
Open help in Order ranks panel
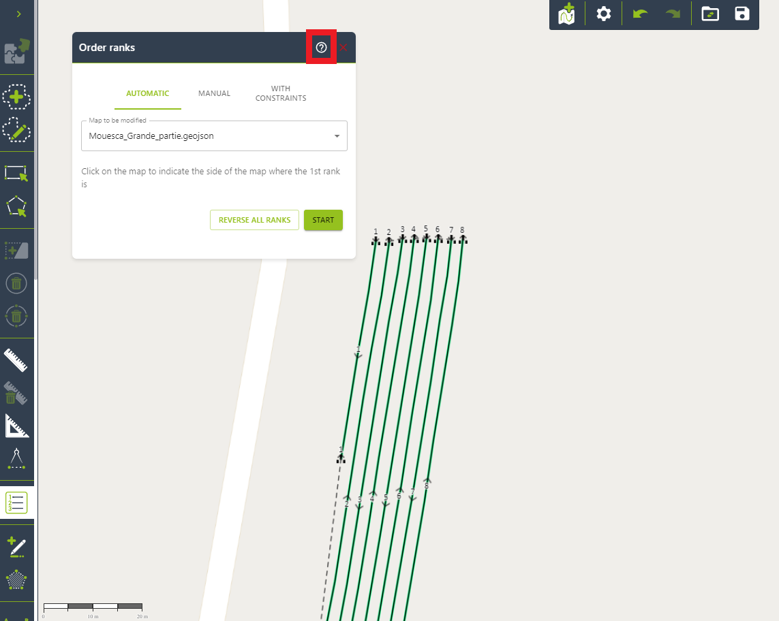pyautogui.click(x=322, y=48)
